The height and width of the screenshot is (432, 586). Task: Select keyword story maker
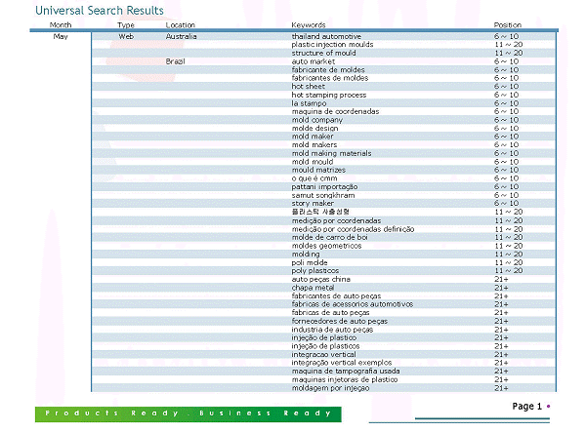point(313,203)
